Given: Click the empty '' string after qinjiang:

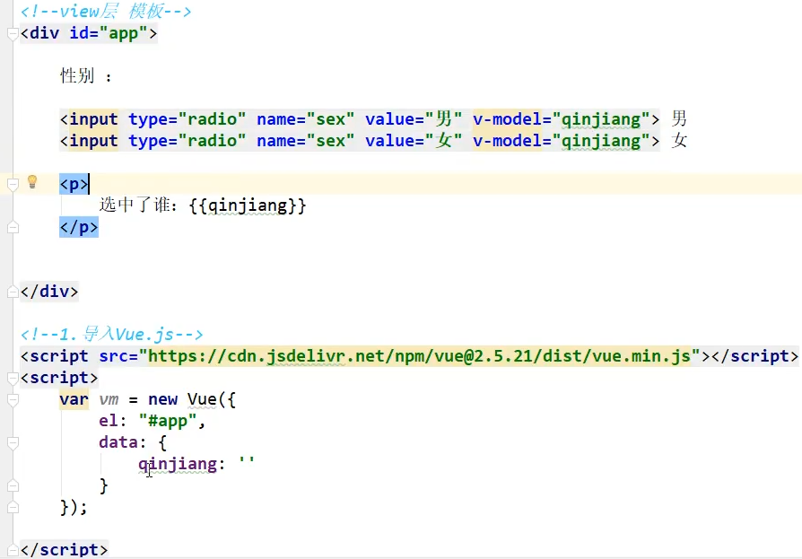Looking at the screenshot, I should pyautogui.click(x=247, y=462).
